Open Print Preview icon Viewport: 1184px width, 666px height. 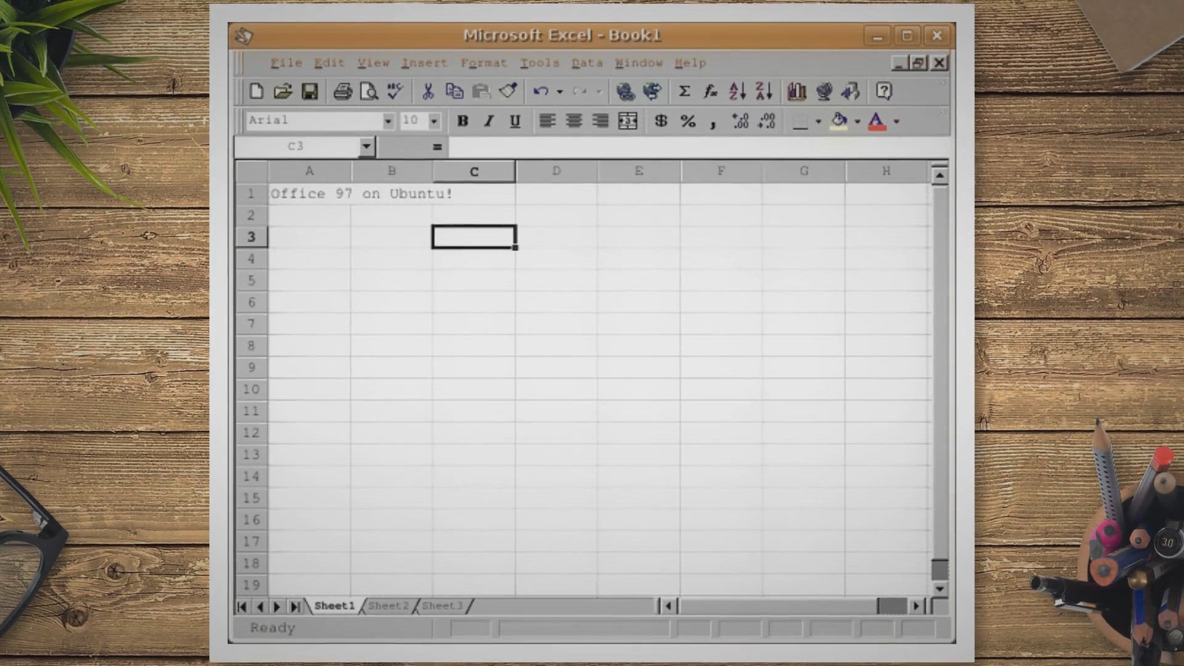369,91
